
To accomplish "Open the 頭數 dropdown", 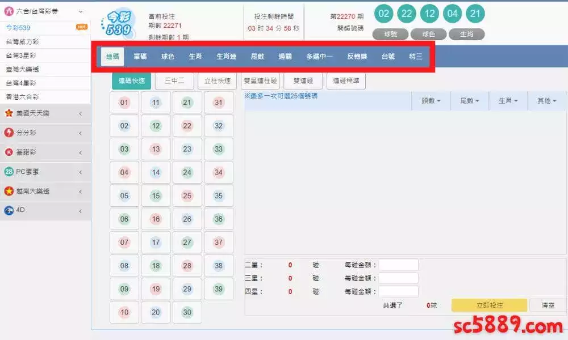I will (x=431, y=101).
